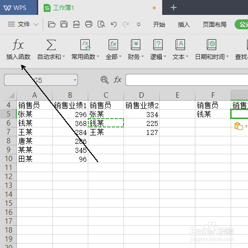Click the fx icon next to formula bar

(x=118, y=80)
